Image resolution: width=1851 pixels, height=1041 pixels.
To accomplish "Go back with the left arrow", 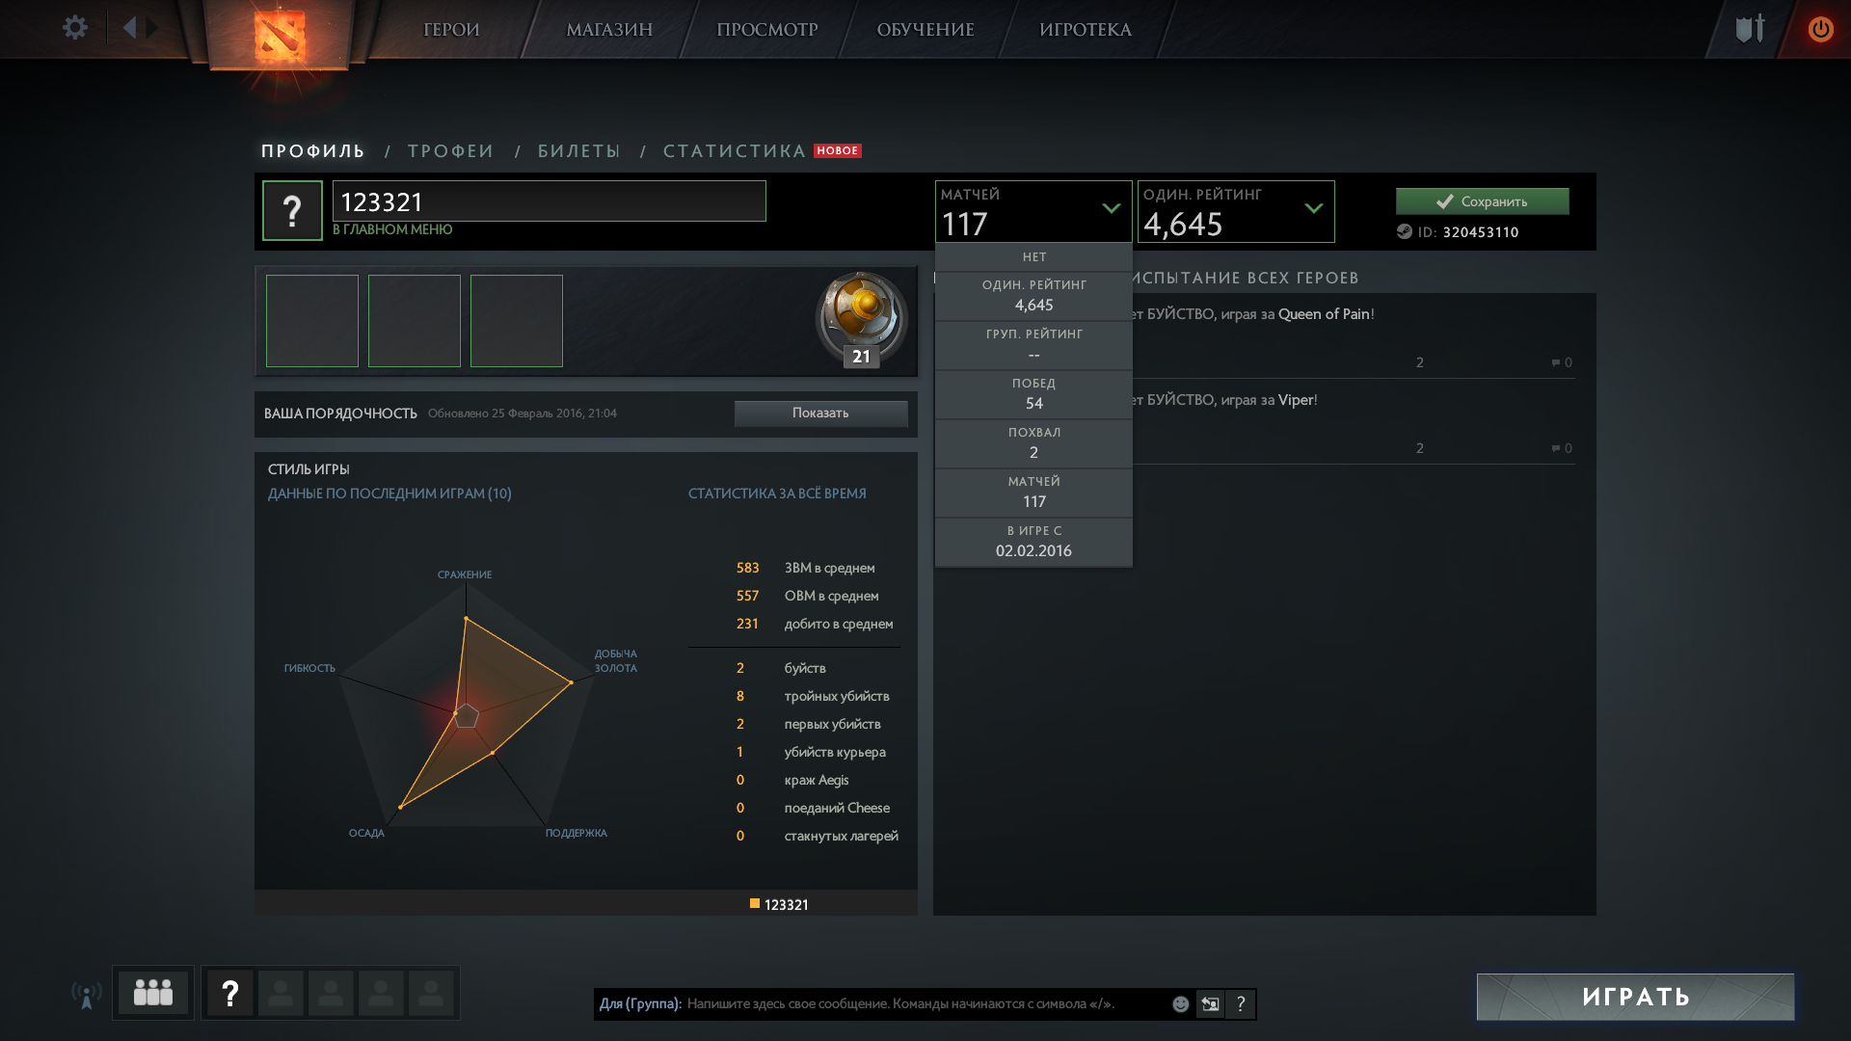I will (130, 28).
